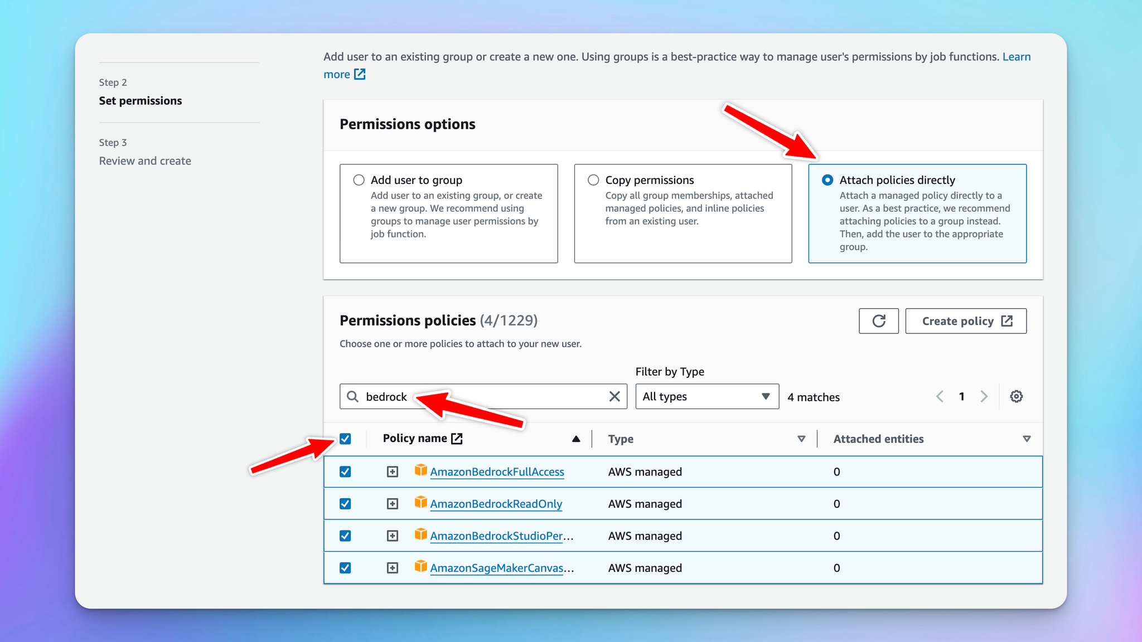Image resolution: width=1142 pixels, height=642 pixels.
Task: Click the bedrock policy search field
Action: 483,396
